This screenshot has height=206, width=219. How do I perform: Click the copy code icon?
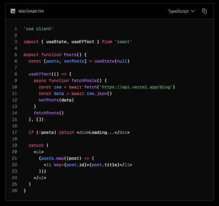pos(204,11)
